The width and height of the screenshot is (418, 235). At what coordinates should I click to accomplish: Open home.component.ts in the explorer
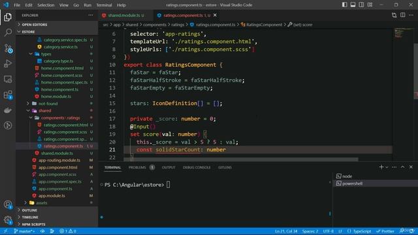[x=59, y=89]
